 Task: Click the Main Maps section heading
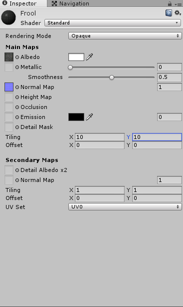tap(22, 47)
